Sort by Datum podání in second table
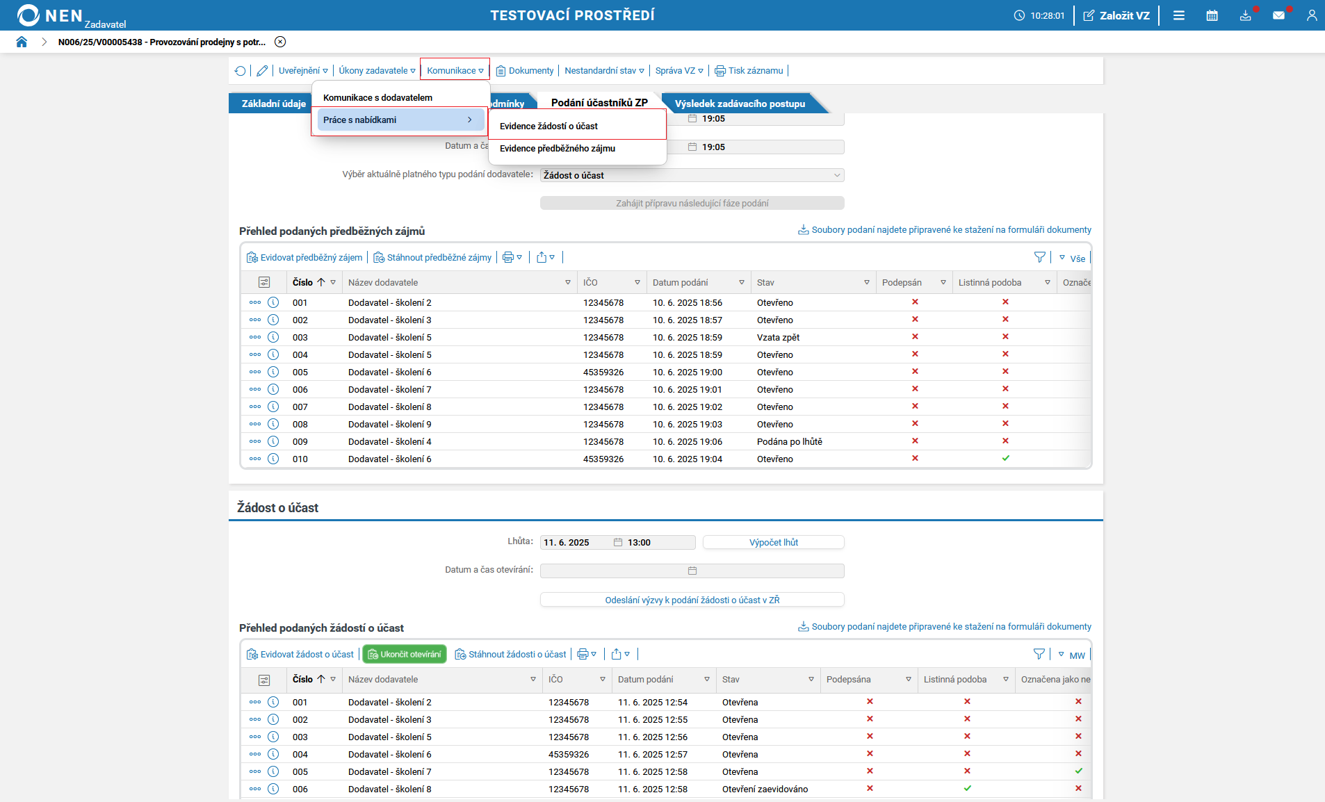This screenshot has width=1325, height=802. coord(646,680)
